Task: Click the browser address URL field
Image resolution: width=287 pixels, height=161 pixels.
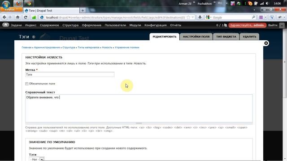Action: [115, 17]
